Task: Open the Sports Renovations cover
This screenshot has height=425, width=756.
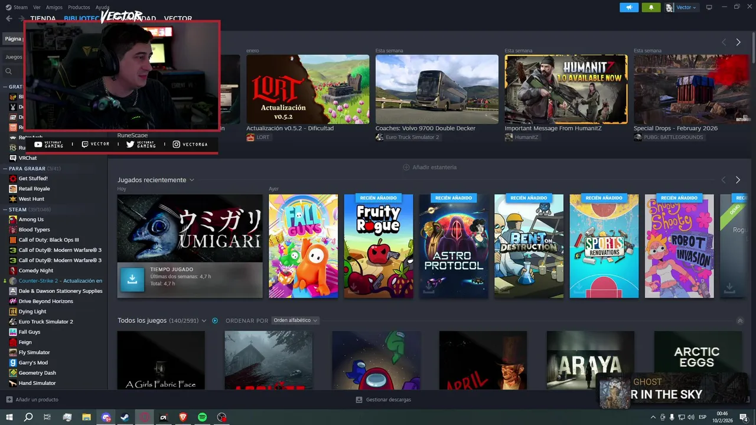Action: (x=604, y=246)
